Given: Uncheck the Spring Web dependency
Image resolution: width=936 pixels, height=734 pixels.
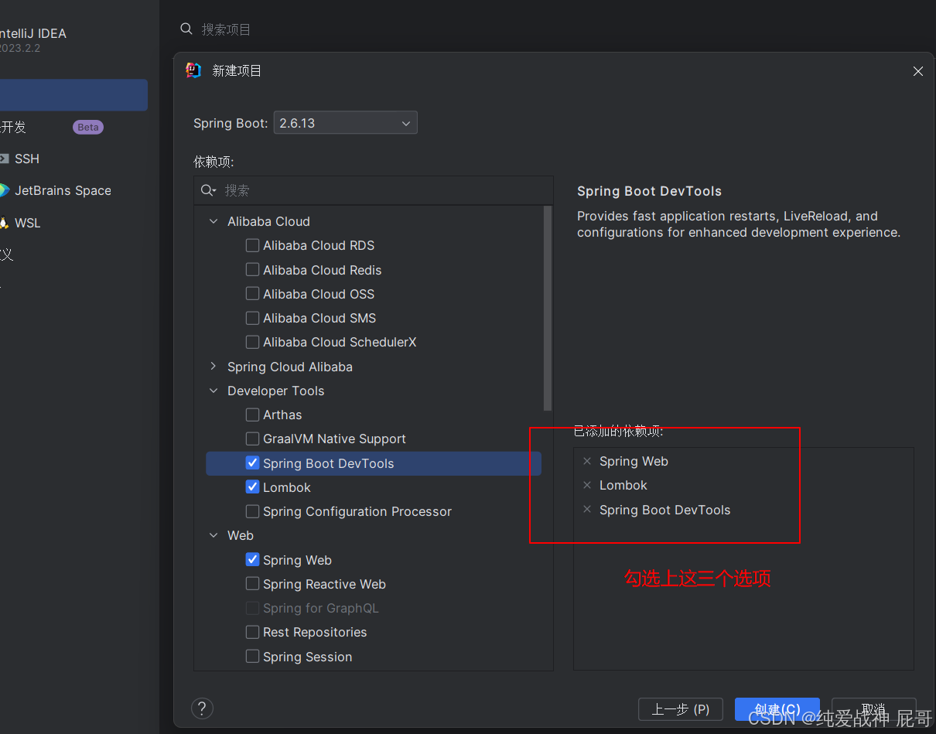Looking at the screenshot, I should pyautogui.click(x=252, y=560).
